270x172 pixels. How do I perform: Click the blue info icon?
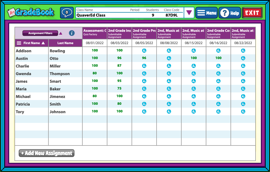(72, 33)
